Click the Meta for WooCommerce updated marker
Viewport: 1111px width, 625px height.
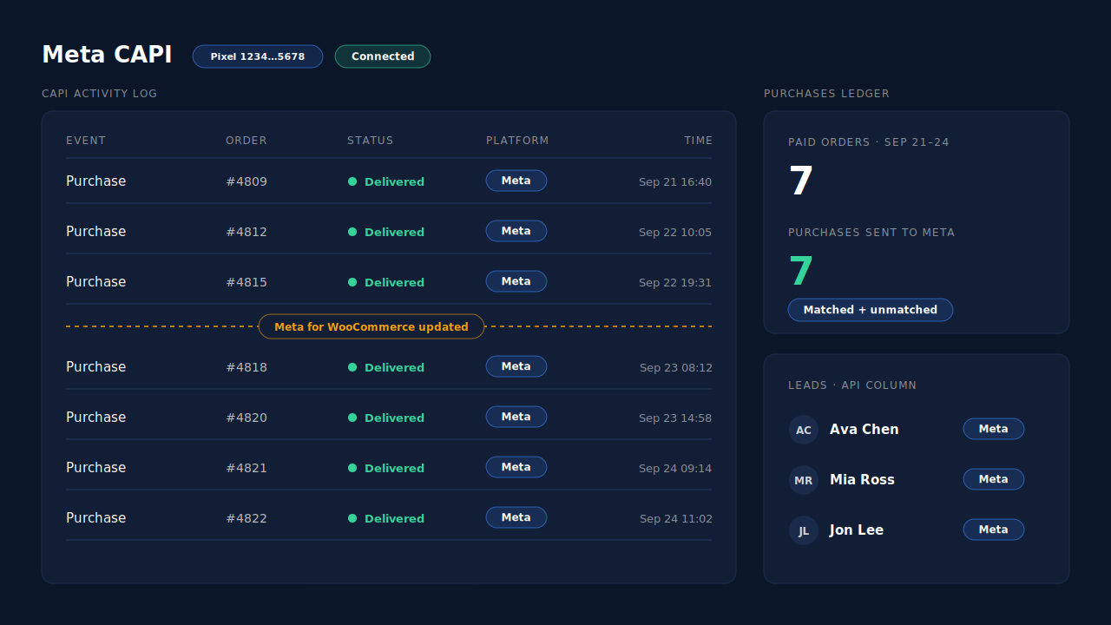coord(371,326)
